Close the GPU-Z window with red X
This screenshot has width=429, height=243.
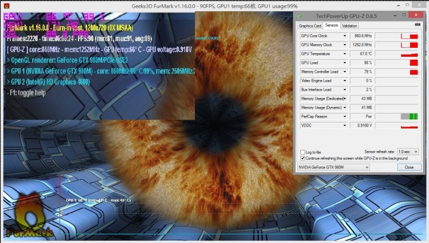(x=416, y=15)
